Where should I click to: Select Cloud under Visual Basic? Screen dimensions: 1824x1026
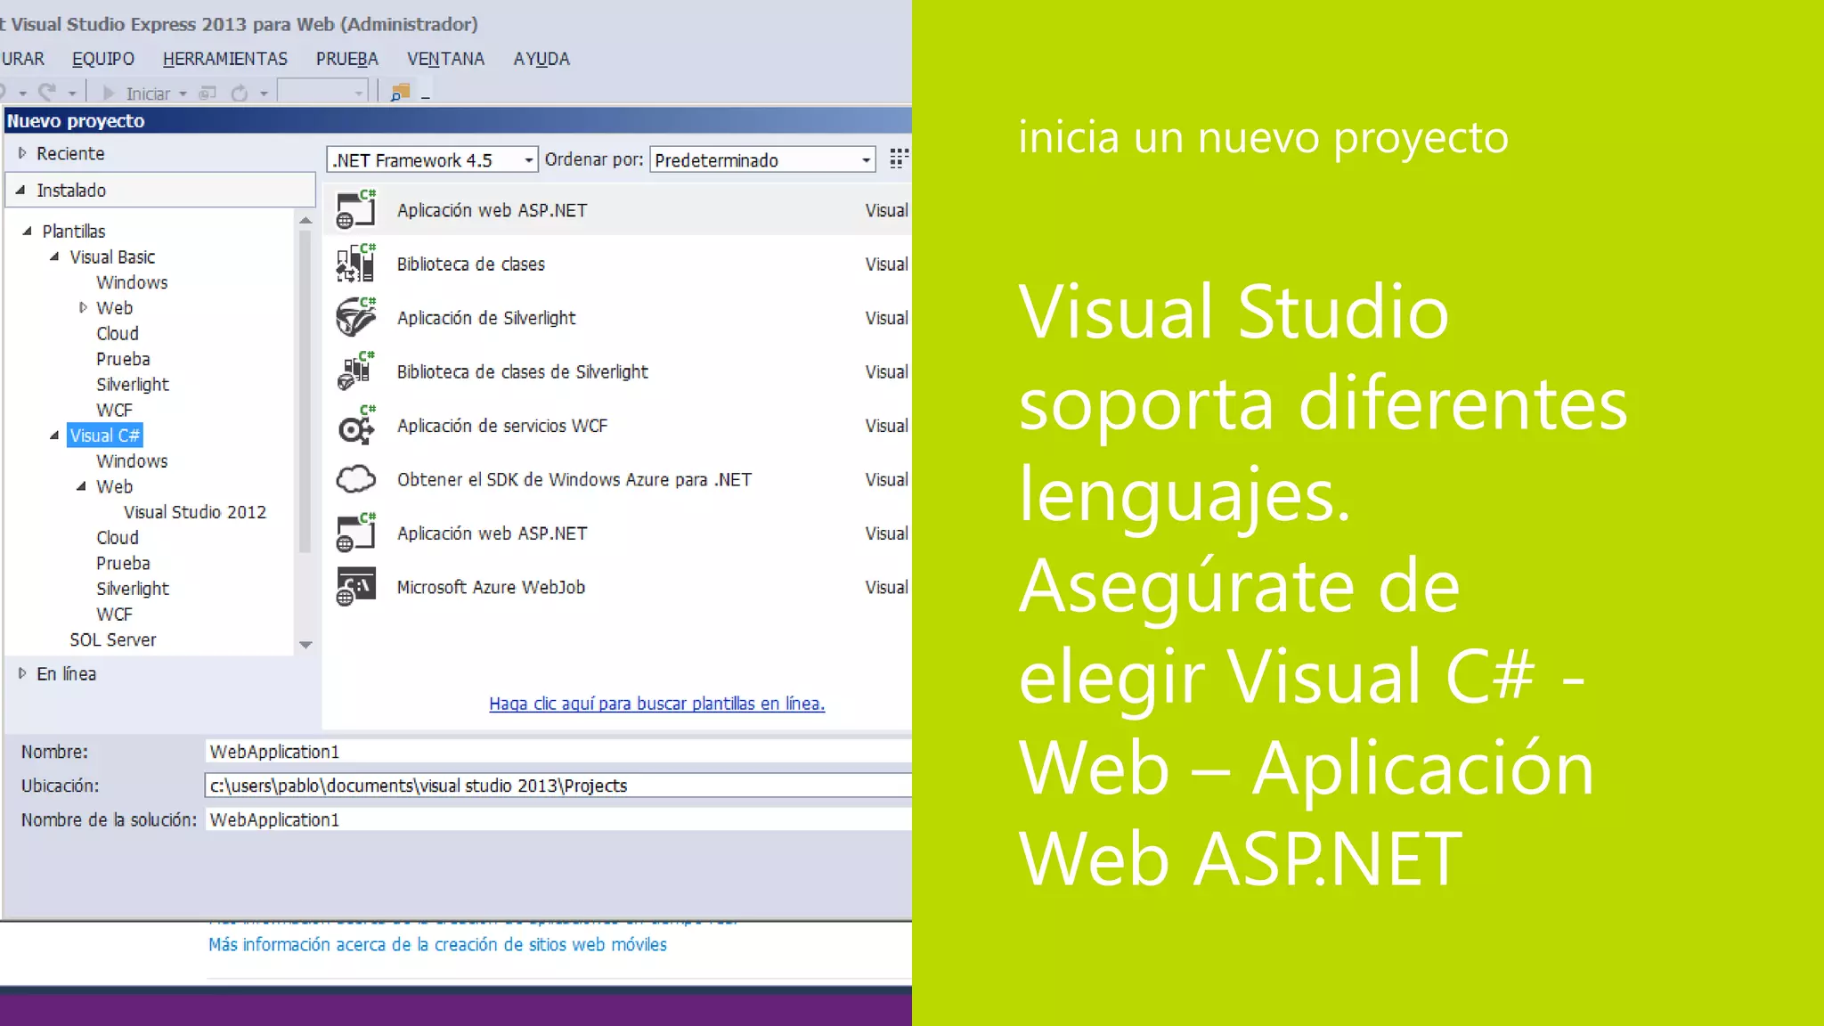(x=118, y=333)
